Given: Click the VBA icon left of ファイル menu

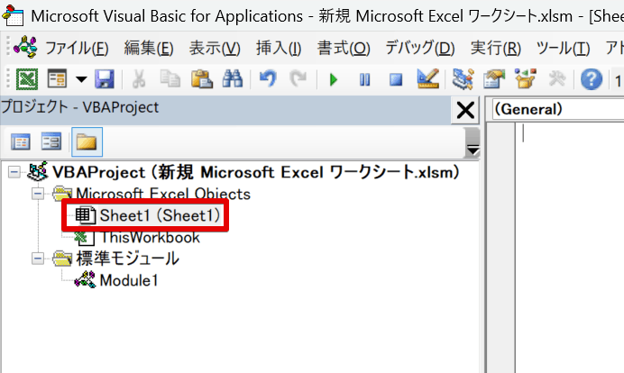Looking at the screenshot, I should (25, 47).
